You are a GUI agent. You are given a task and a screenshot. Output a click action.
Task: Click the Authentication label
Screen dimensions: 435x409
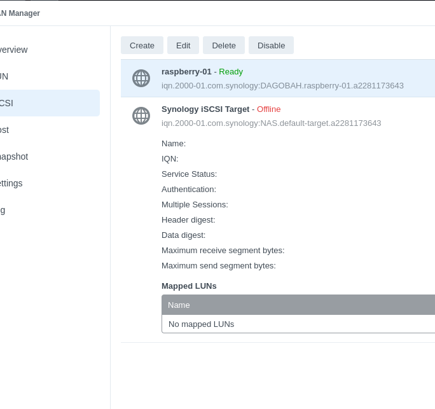pyautogui.click(x=189, y=190)
